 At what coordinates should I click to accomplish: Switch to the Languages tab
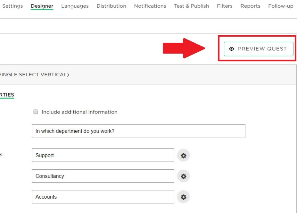click(75, 6)
